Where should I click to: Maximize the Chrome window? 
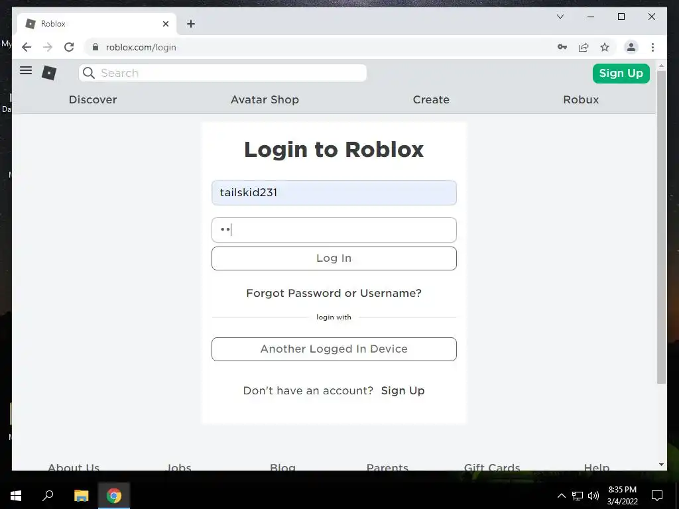[x=621, y=17]
